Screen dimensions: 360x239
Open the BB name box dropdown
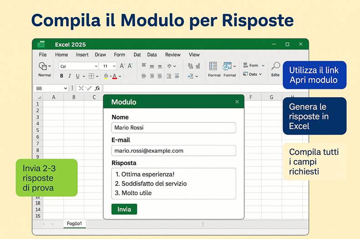pos(66,88)
